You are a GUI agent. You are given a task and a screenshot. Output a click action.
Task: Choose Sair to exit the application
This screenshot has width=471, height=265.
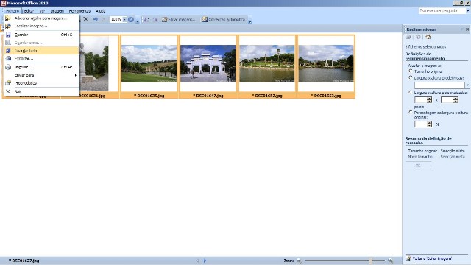coord(42,91)
